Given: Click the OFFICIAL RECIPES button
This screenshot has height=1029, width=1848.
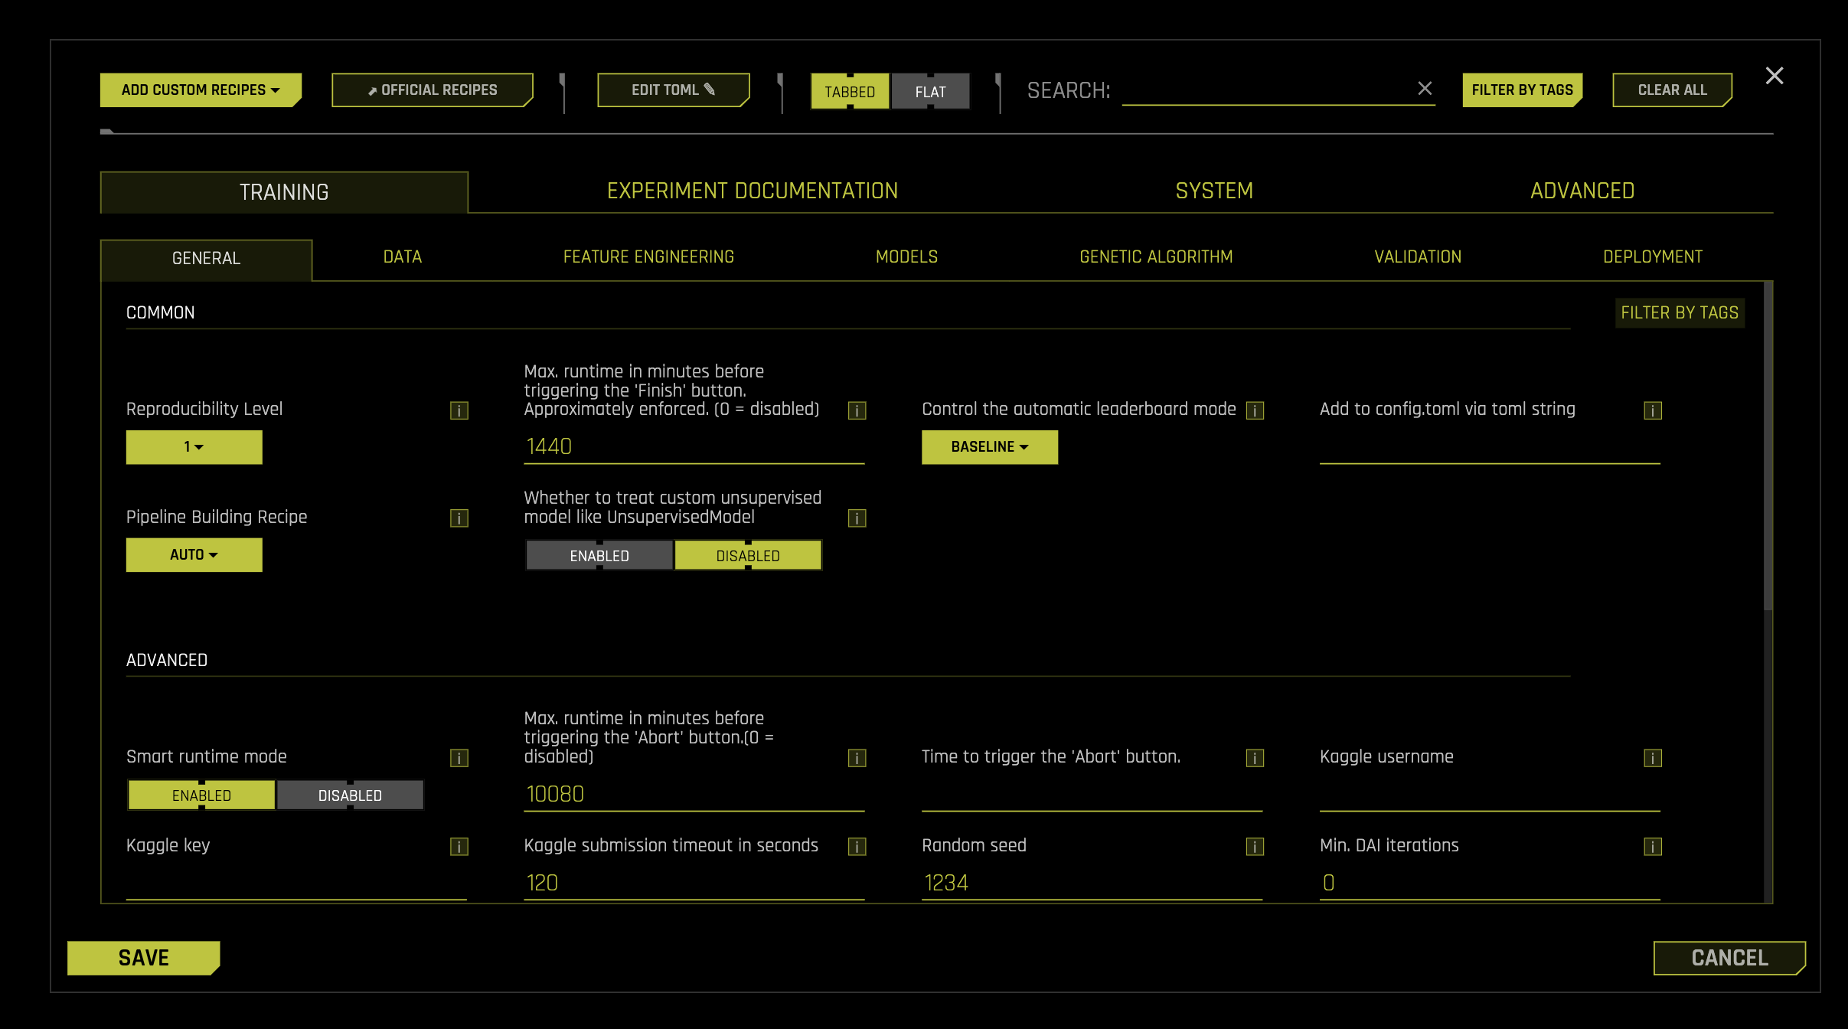Looking at the screenshot, I should (x=435, y=89).
